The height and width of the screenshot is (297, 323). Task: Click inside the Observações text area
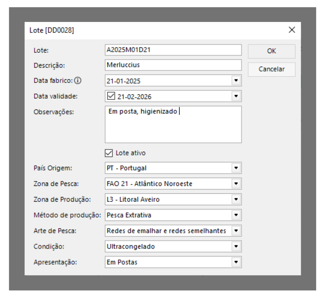tap(173, 128)
